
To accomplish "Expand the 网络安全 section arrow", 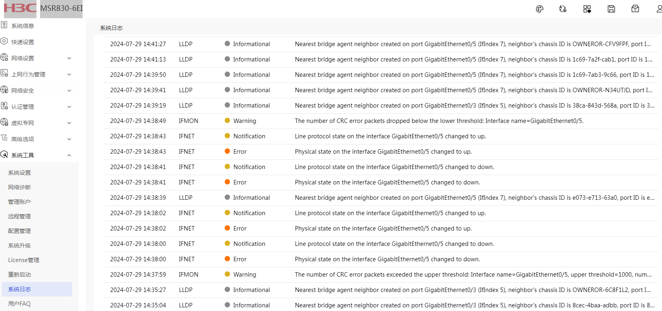I will pyautogui.click(x=69, y=91).
